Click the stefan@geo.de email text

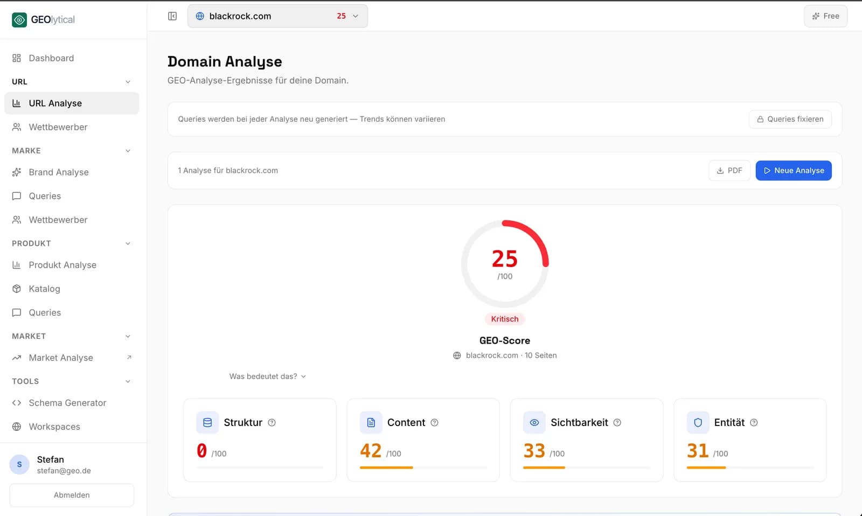click(64, 471)
